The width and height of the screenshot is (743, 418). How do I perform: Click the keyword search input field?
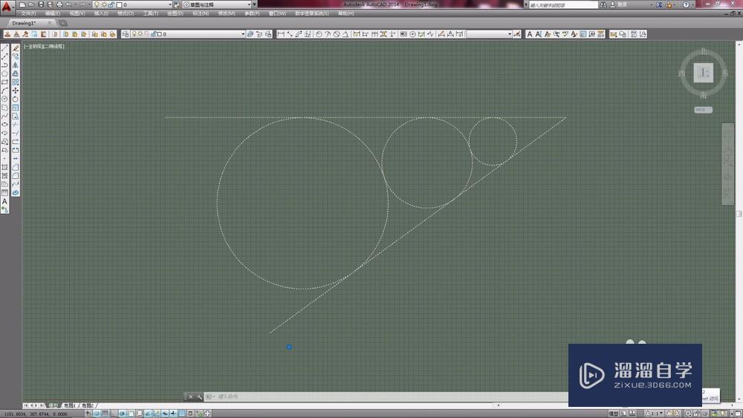coord(563,4)
